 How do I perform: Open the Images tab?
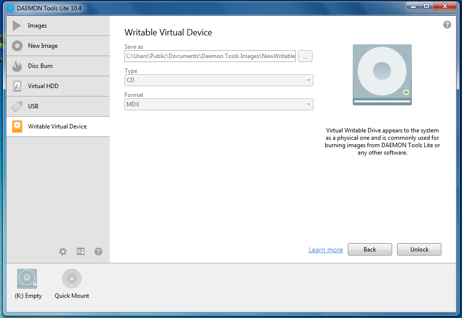point(58,26)
